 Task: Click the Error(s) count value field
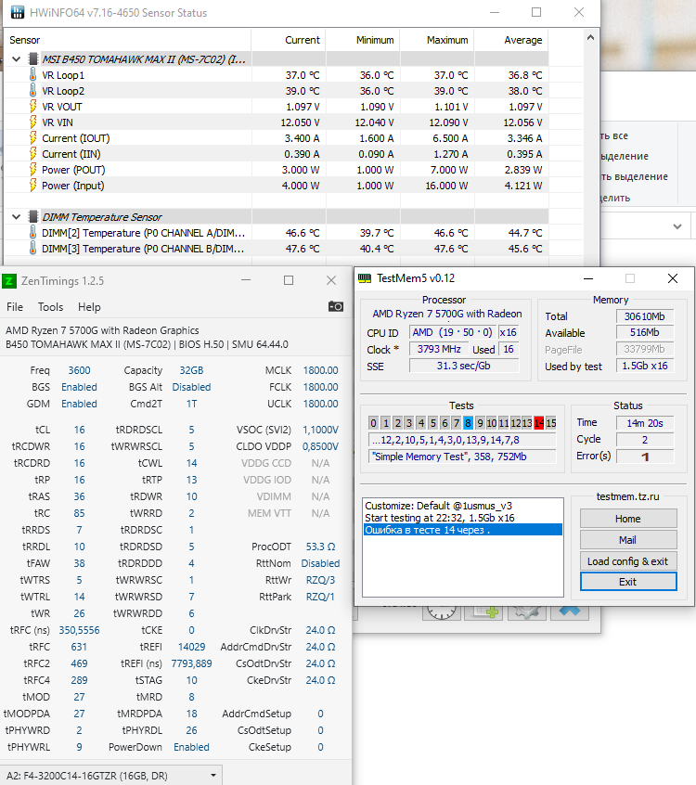(645, 457)
